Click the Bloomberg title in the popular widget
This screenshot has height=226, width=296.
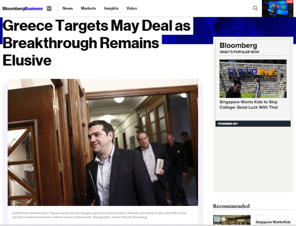238,46
